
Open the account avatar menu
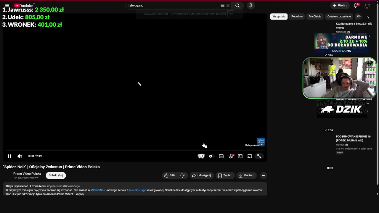(x=367, y=6)
